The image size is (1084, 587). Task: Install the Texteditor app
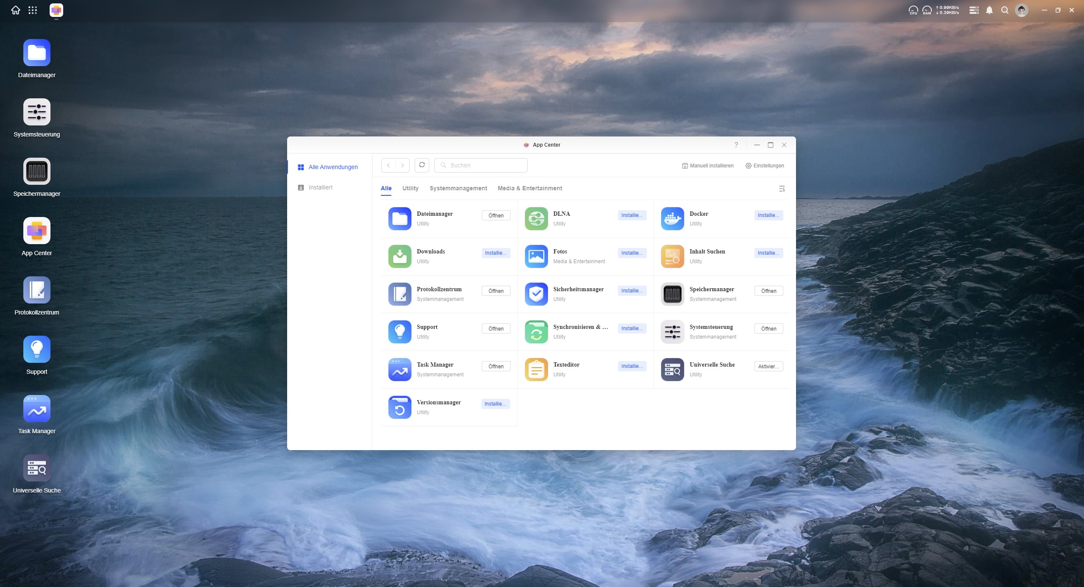pyautogui.click(x=631, y=366)
